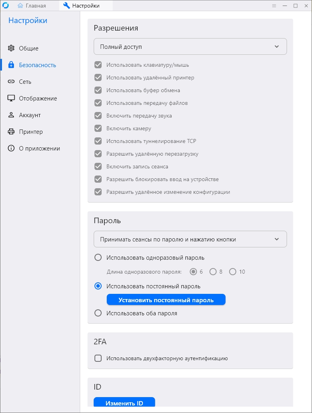Open the Аккаунт person icon
The width and height of the screenshot is (312, 413).
tap(11, 115)
